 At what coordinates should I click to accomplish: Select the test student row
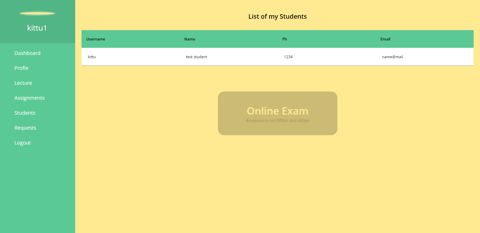point(196,57)
